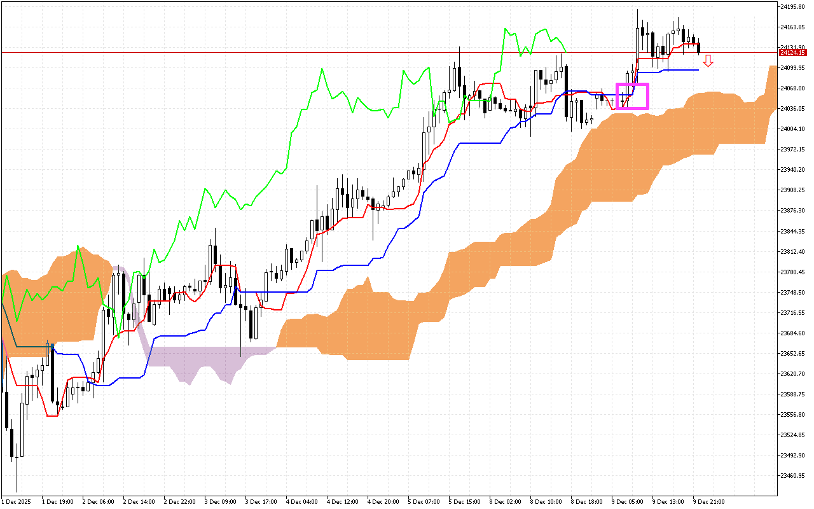Click the "1 Dec 2025" date label
The height and width of the screenshot is (509, 814).
pyautogui.click(x=17, y=501)
